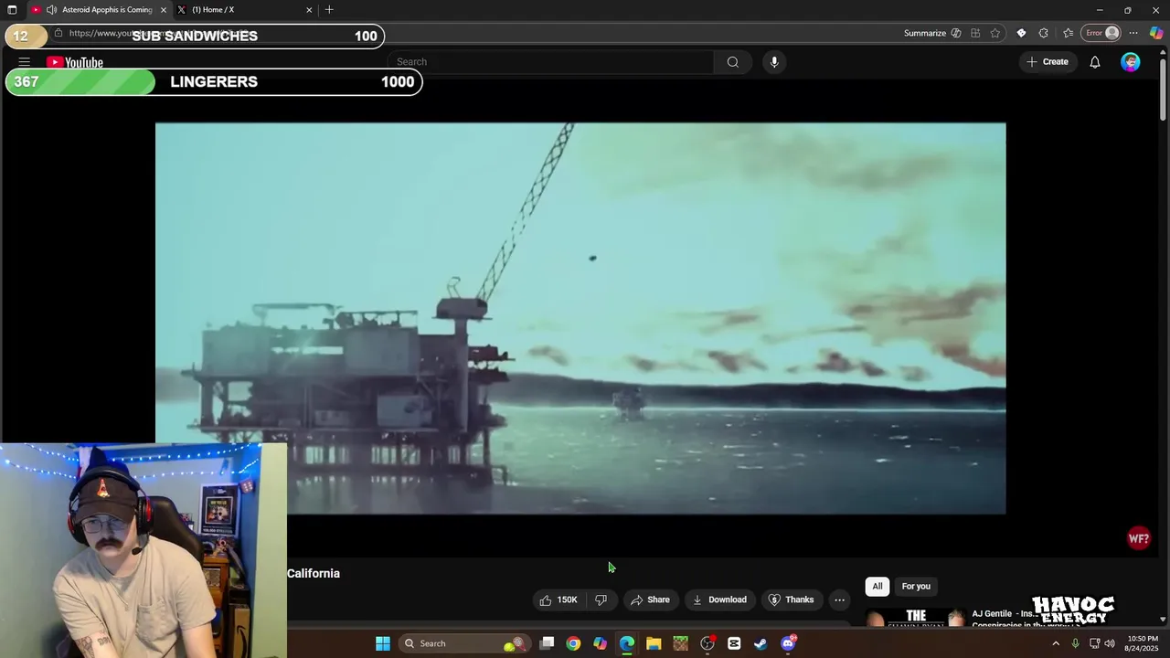Start voice search with the microphone icon

click(x=774, y=62)
